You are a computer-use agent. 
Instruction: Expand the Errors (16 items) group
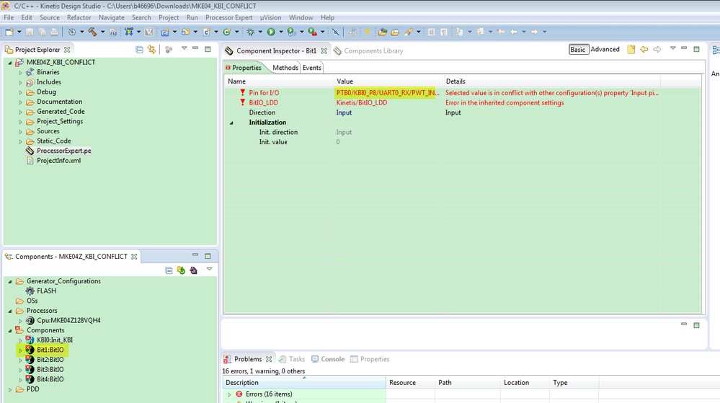(x=229, y=395)
